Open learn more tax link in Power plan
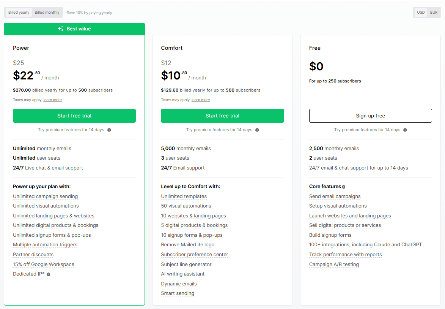Image resolution: width=445 pixels, height=309 pixels. tap(52, 100)
